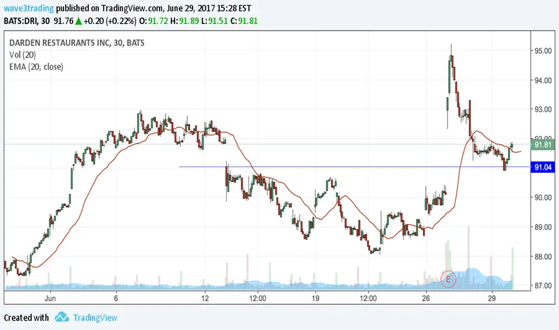
Task: Click the 95.00 price axis label
Action: tap(543, 51)
